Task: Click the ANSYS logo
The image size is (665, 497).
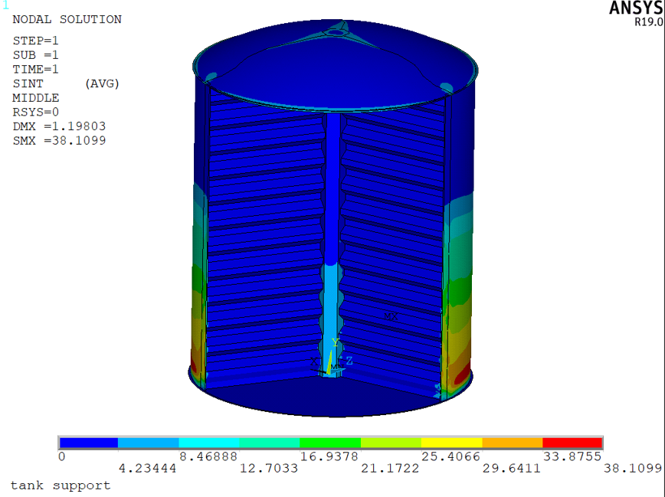Action: (636, 8)
